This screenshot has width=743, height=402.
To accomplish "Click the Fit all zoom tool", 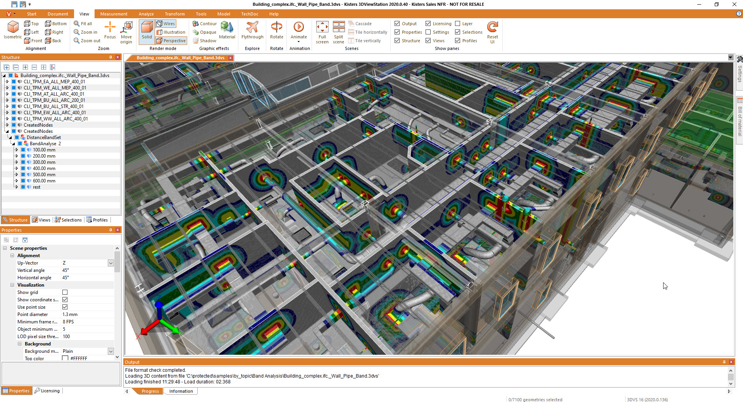I will coord(83,24).
